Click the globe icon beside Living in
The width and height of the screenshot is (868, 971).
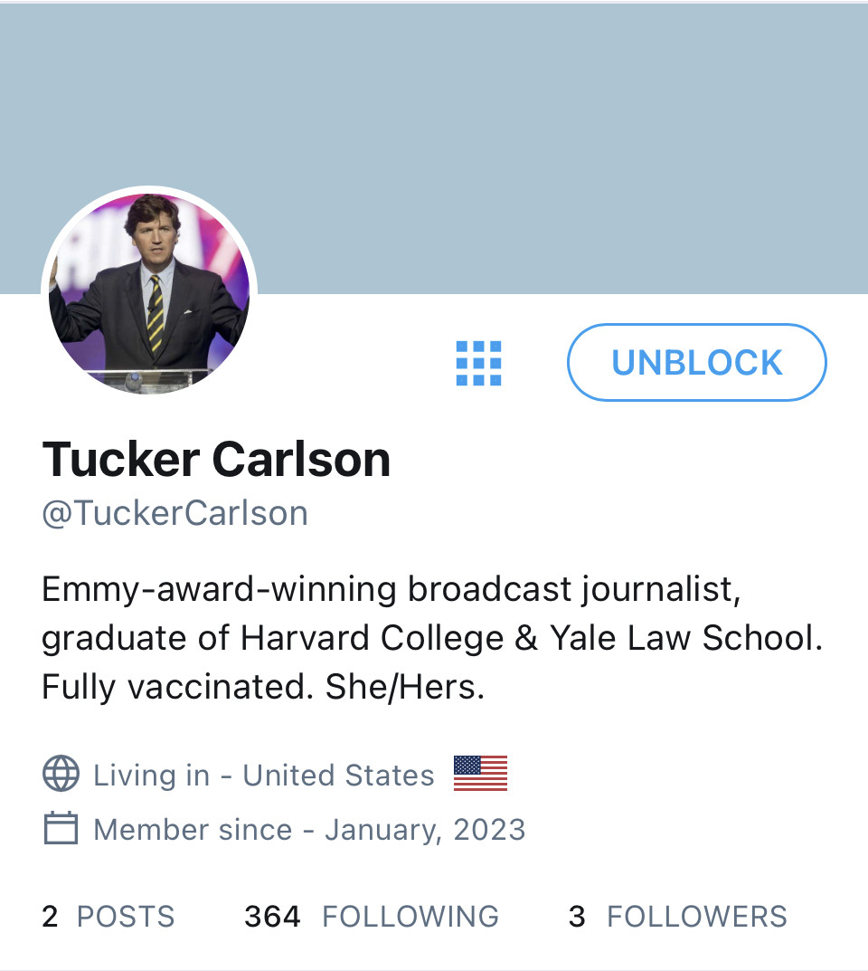click(x=61, y=774)
